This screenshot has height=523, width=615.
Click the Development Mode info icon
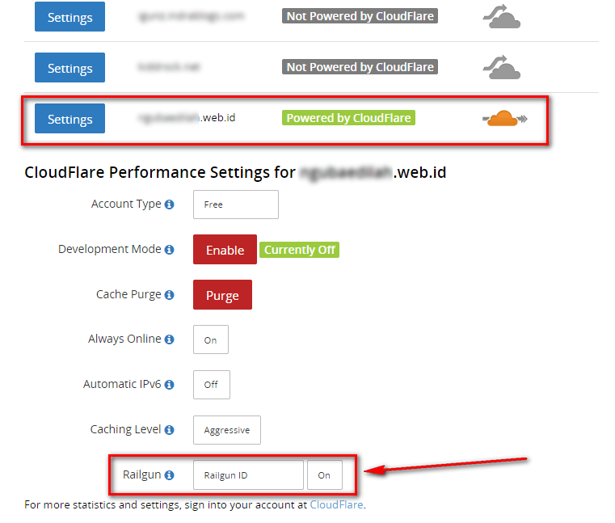click(x=169, y=250)
